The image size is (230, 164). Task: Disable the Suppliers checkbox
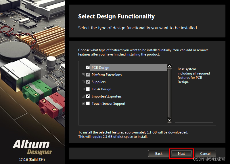(x=88, y=82)
